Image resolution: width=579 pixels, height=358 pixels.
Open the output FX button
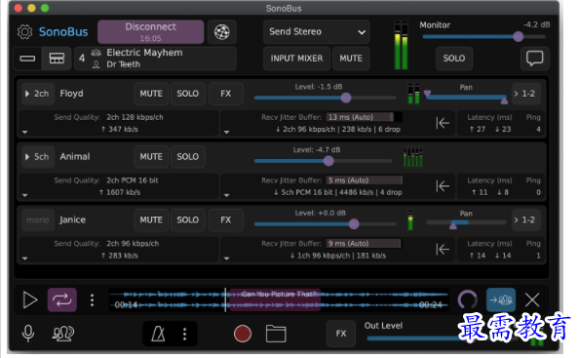(341, 334)
